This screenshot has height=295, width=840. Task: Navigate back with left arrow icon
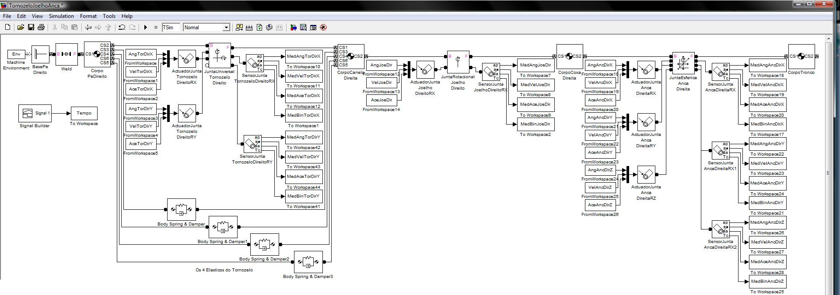88,27
